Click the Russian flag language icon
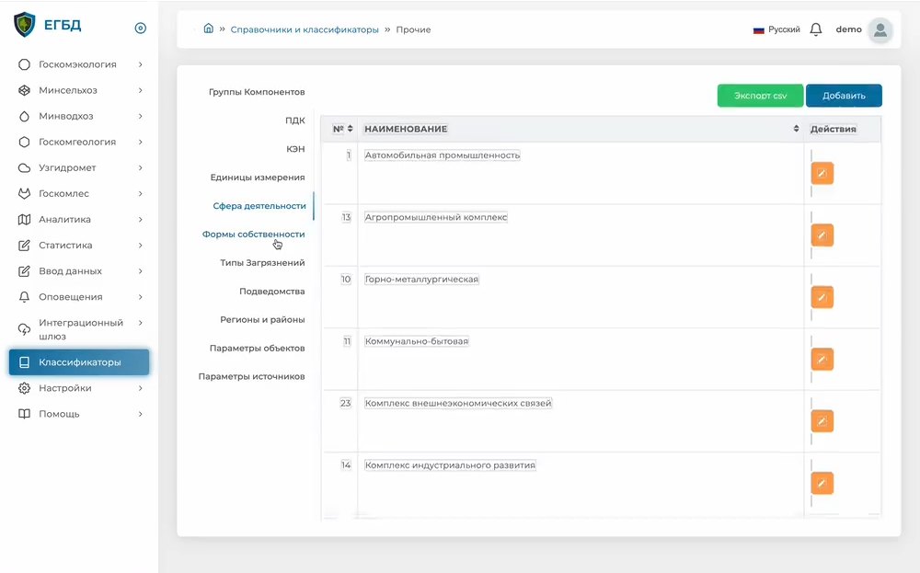Viewport: 920px width, 573px height. (759, 30)
